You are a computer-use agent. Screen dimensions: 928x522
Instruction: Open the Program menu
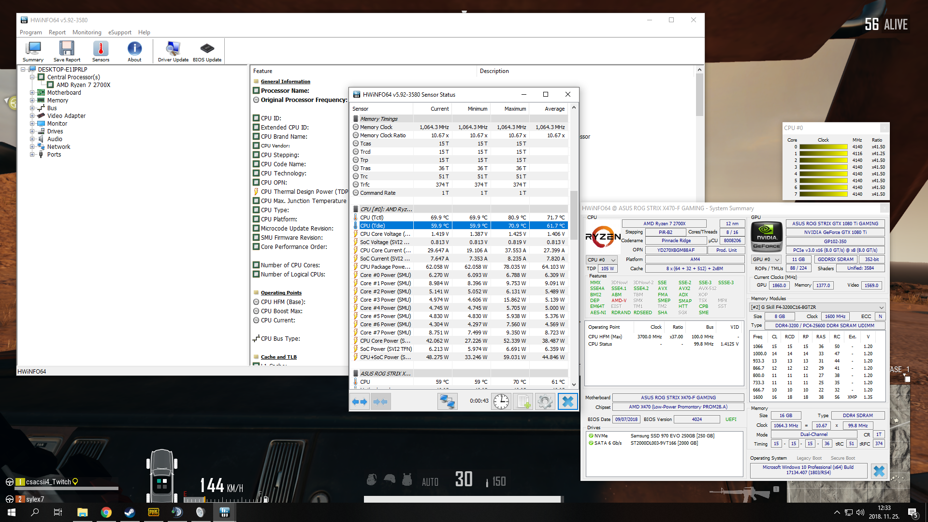(x=31, y=32)
